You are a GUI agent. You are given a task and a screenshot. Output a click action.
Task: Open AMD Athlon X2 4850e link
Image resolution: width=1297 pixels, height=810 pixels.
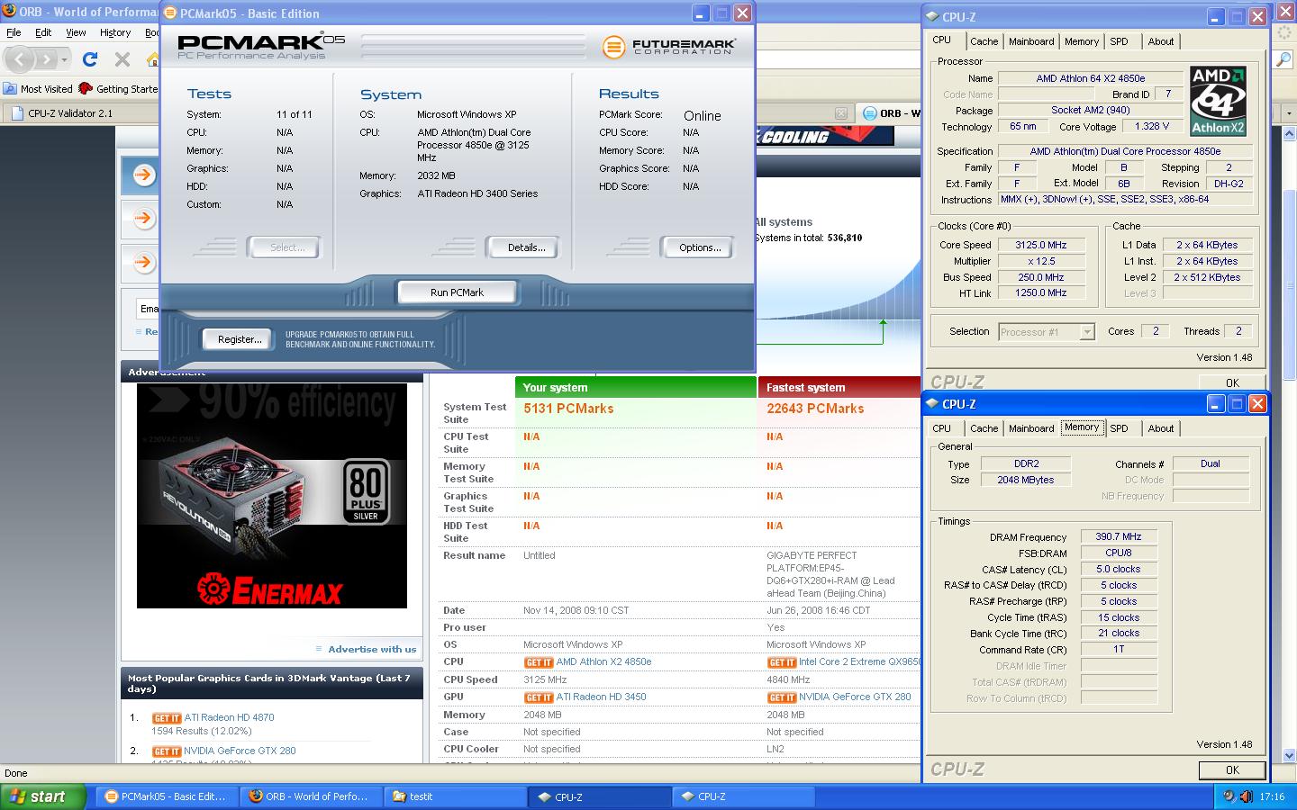[x=603, y=661]
